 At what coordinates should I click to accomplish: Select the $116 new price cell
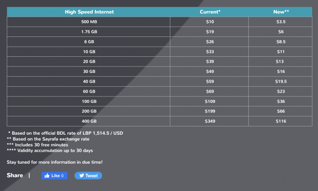click(x=280, y=121)
